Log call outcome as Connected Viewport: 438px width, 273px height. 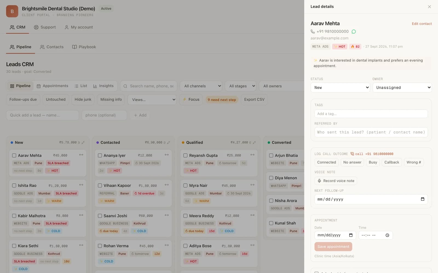pyautogui.click(x=326, y=162)
